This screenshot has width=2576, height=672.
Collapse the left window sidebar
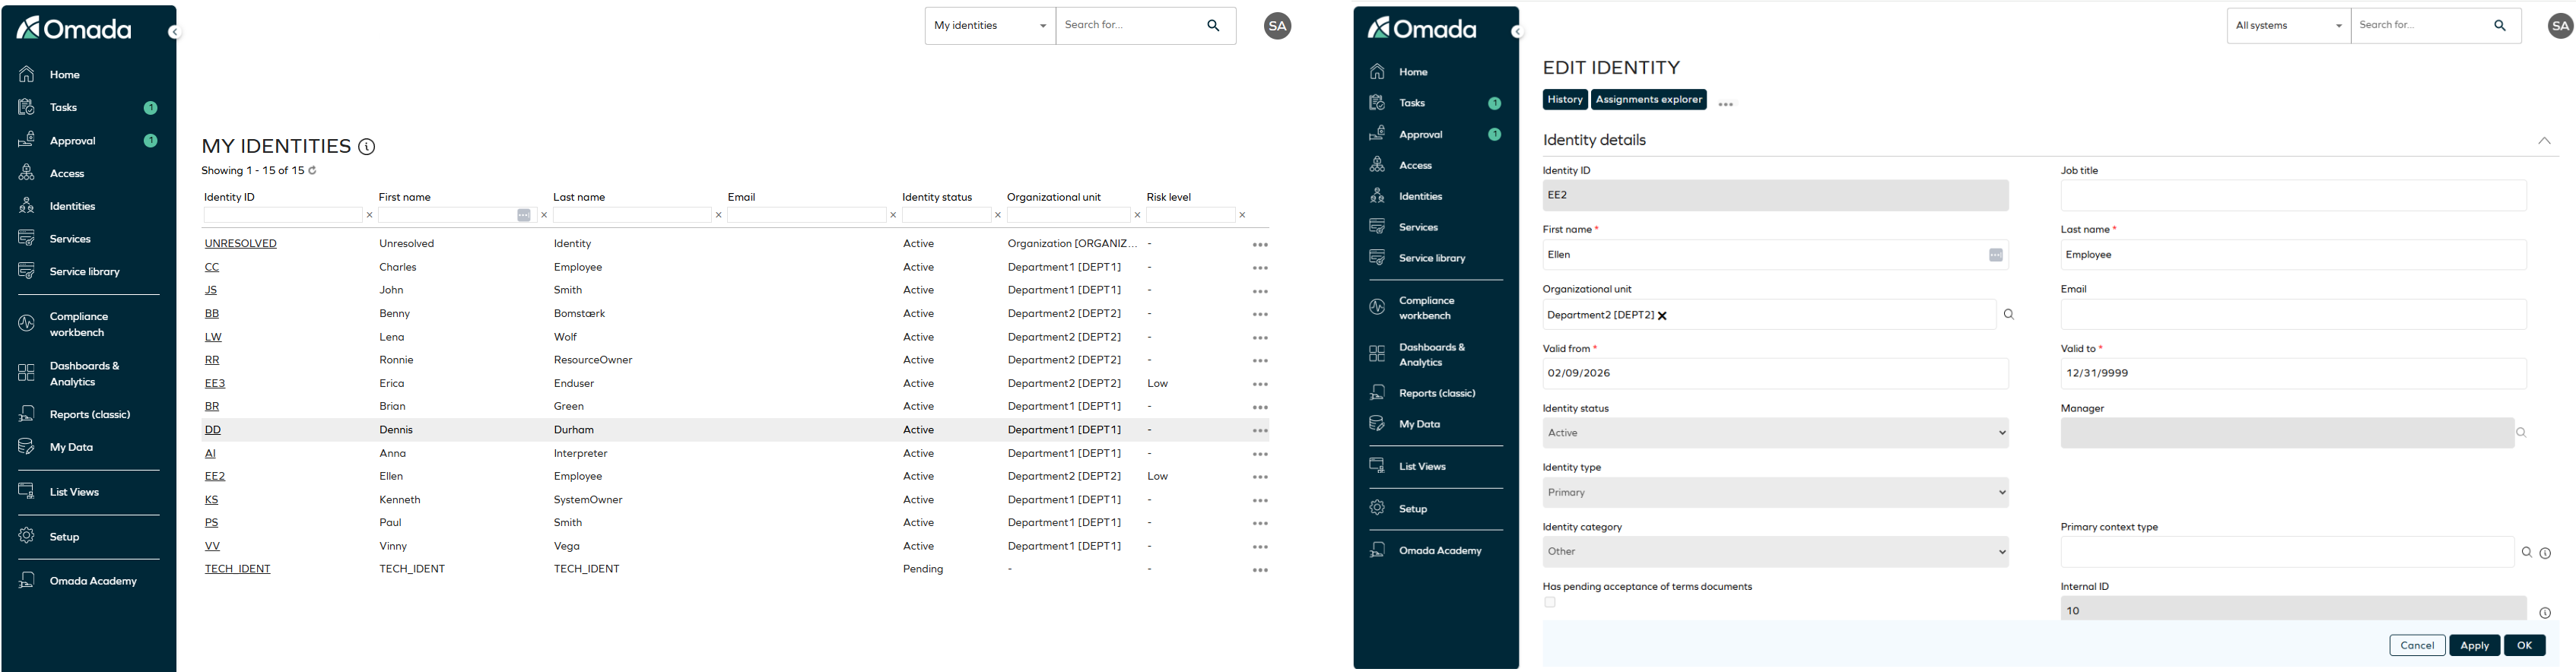(173, 33)
